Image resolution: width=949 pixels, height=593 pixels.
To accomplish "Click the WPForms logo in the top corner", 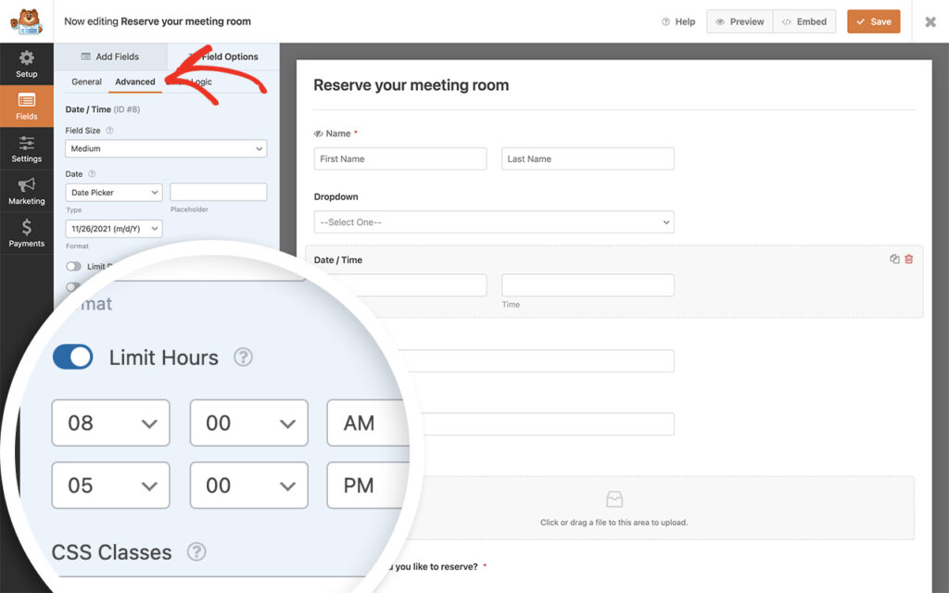I will pyautogui.click(x=27, y=20).
